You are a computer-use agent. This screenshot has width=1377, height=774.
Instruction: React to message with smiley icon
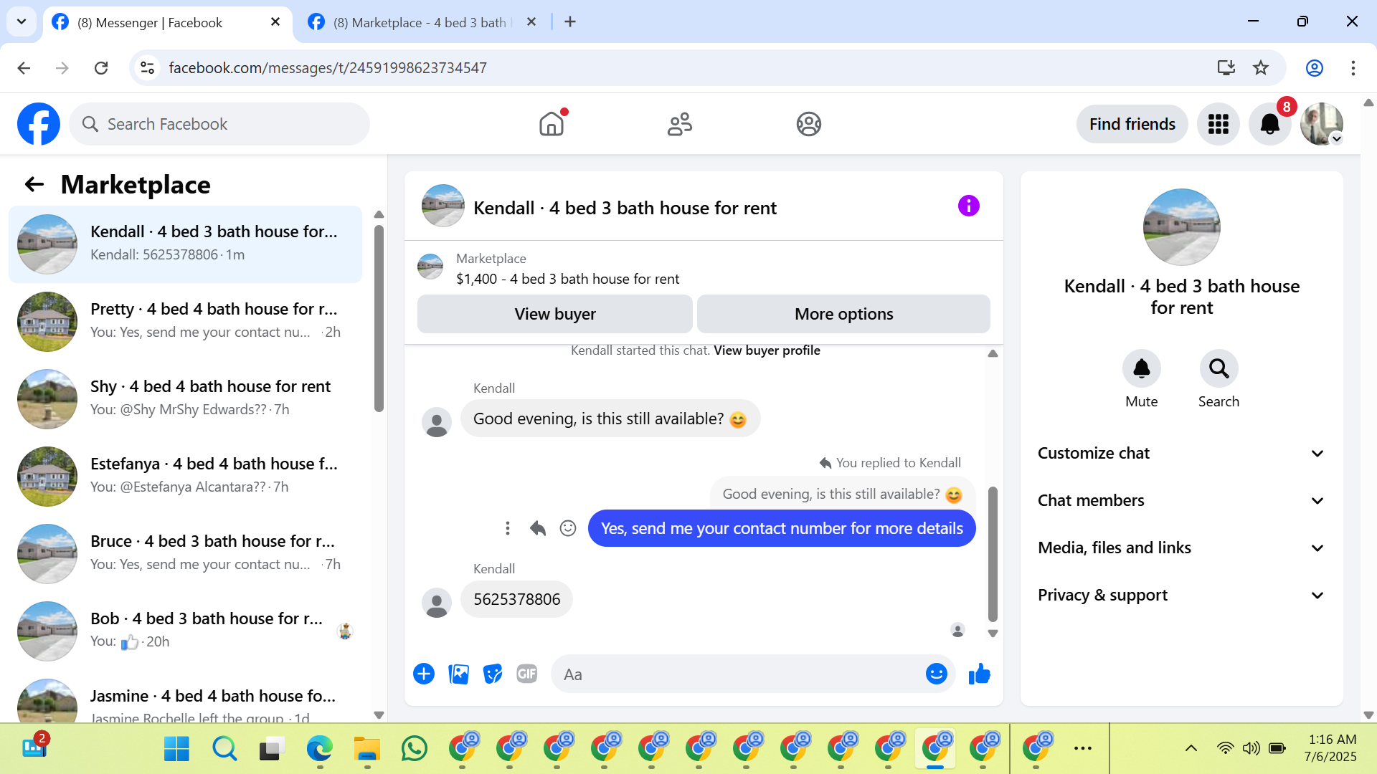click(x=568, y=529)
